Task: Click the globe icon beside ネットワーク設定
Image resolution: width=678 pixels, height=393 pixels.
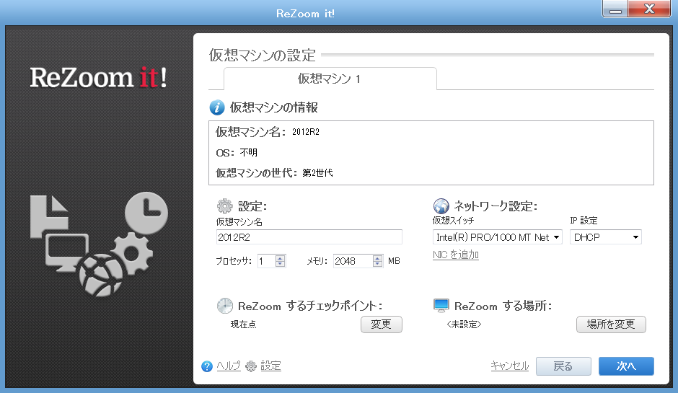Action: pos(441,206)
